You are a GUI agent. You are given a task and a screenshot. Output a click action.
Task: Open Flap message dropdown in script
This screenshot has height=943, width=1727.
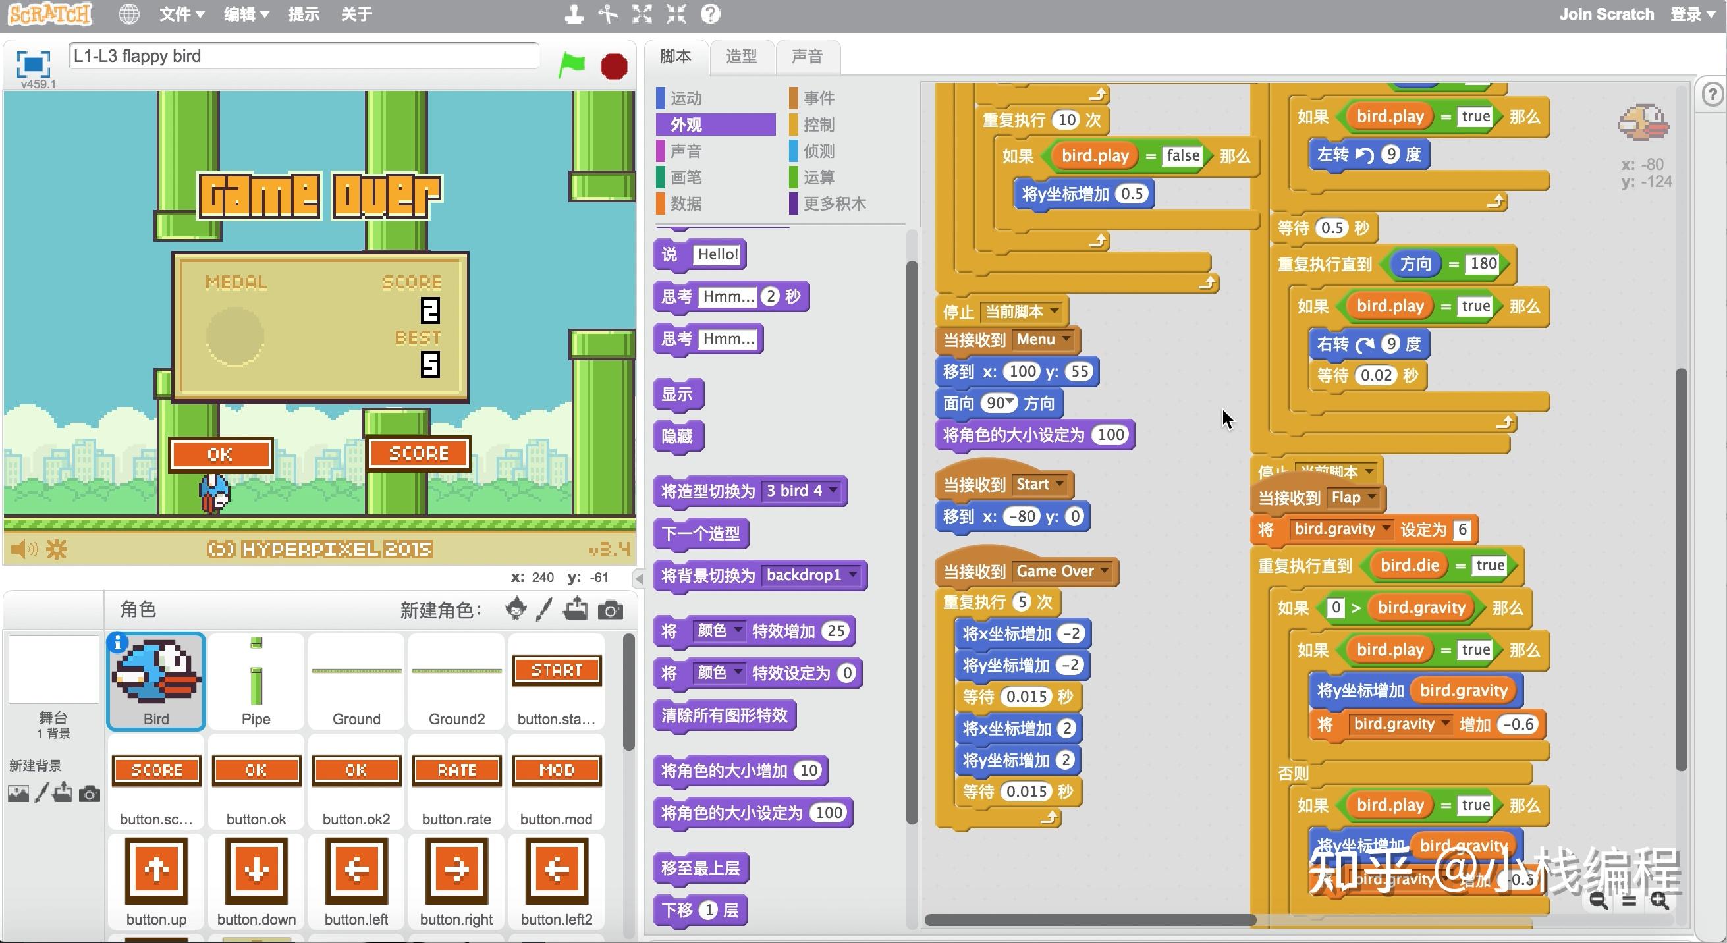coord(1354,497)
